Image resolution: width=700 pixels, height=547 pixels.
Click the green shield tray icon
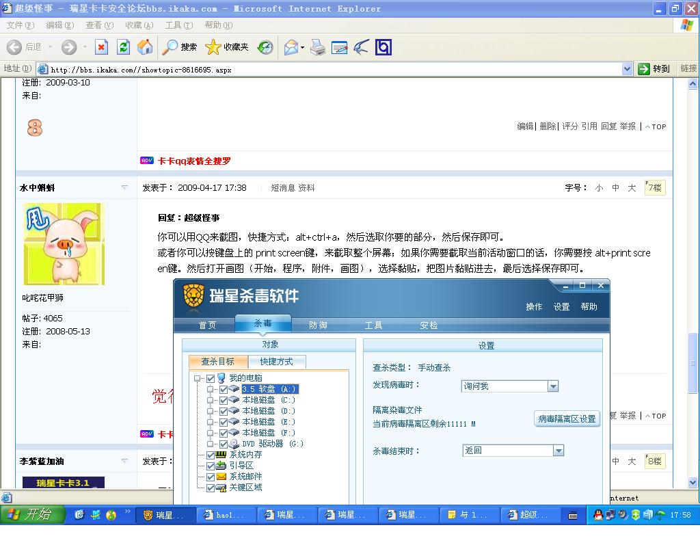pyautogui.click(x=635, y=515)
